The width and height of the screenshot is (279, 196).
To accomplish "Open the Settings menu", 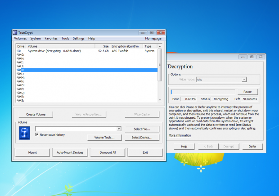I will pyautogui.click(x=79, y=38).
